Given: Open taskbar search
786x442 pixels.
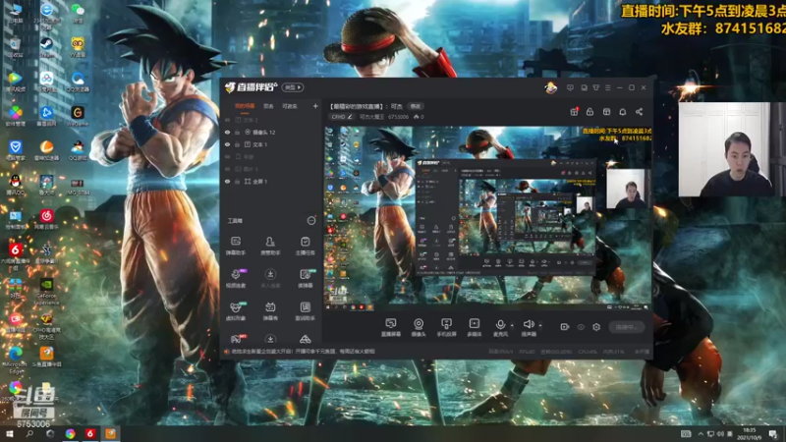Looking at the screenshot, I should (x=29, y=433).
